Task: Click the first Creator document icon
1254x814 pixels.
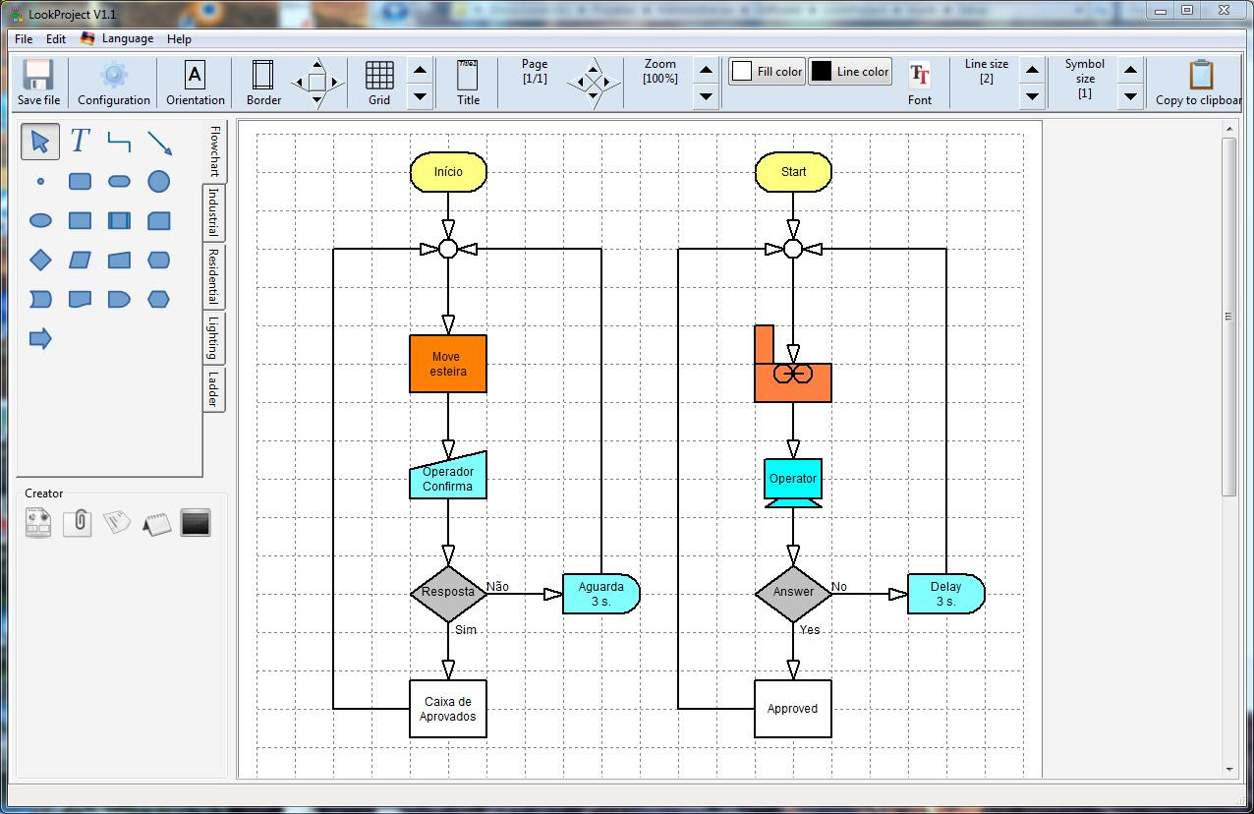Action: click(x=38, y=523)
